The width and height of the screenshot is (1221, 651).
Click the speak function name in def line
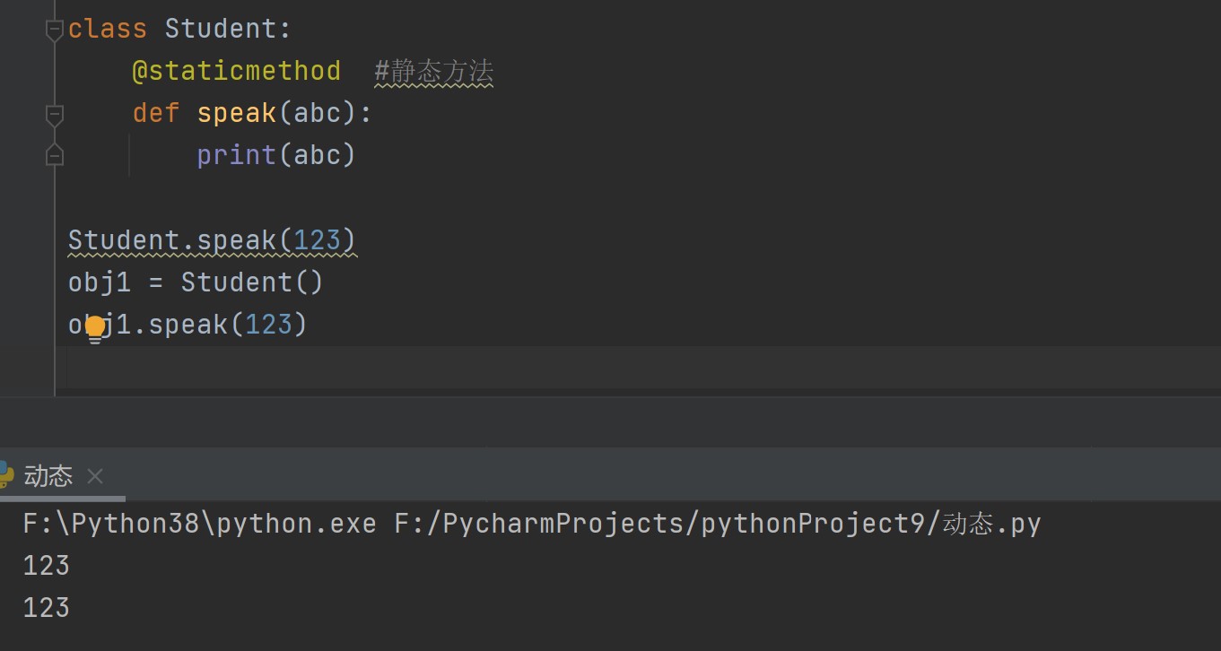pos(236,114)
